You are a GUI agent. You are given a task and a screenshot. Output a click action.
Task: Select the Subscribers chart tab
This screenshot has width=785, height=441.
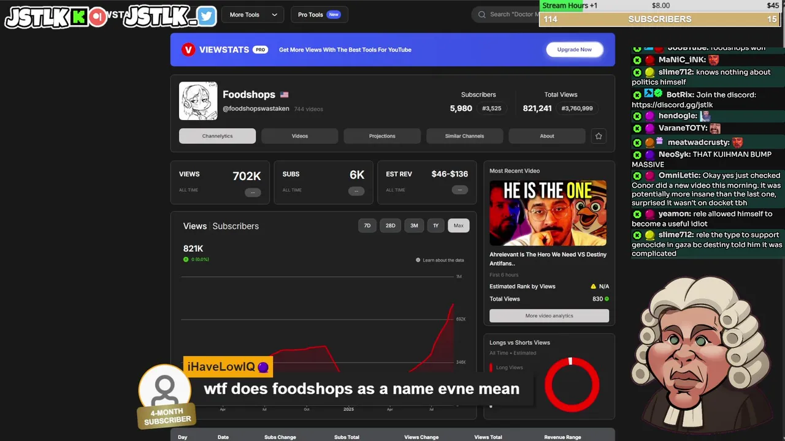[235, 226]
